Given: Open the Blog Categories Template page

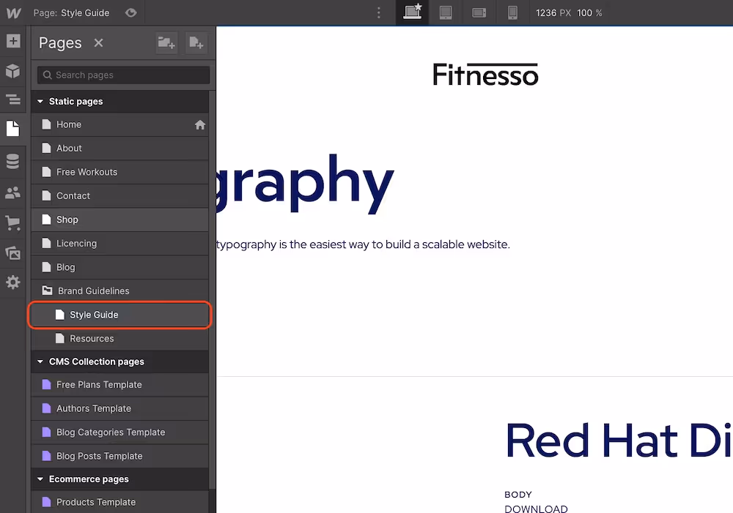Looking at the screenshot, I should click(119, 433).
